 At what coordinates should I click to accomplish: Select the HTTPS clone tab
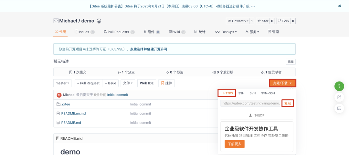[228, 93]
